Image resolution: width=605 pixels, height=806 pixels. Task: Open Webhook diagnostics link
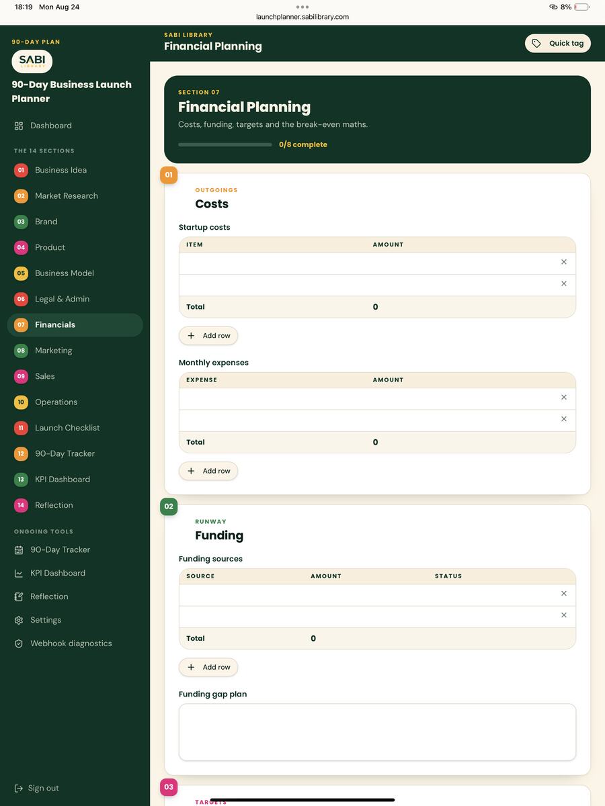click(x=71, y=643)
